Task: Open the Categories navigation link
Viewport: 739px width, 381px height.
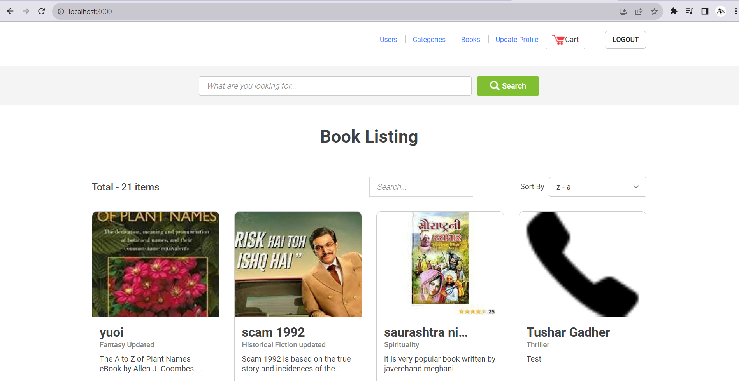Action: pos(429,40)
